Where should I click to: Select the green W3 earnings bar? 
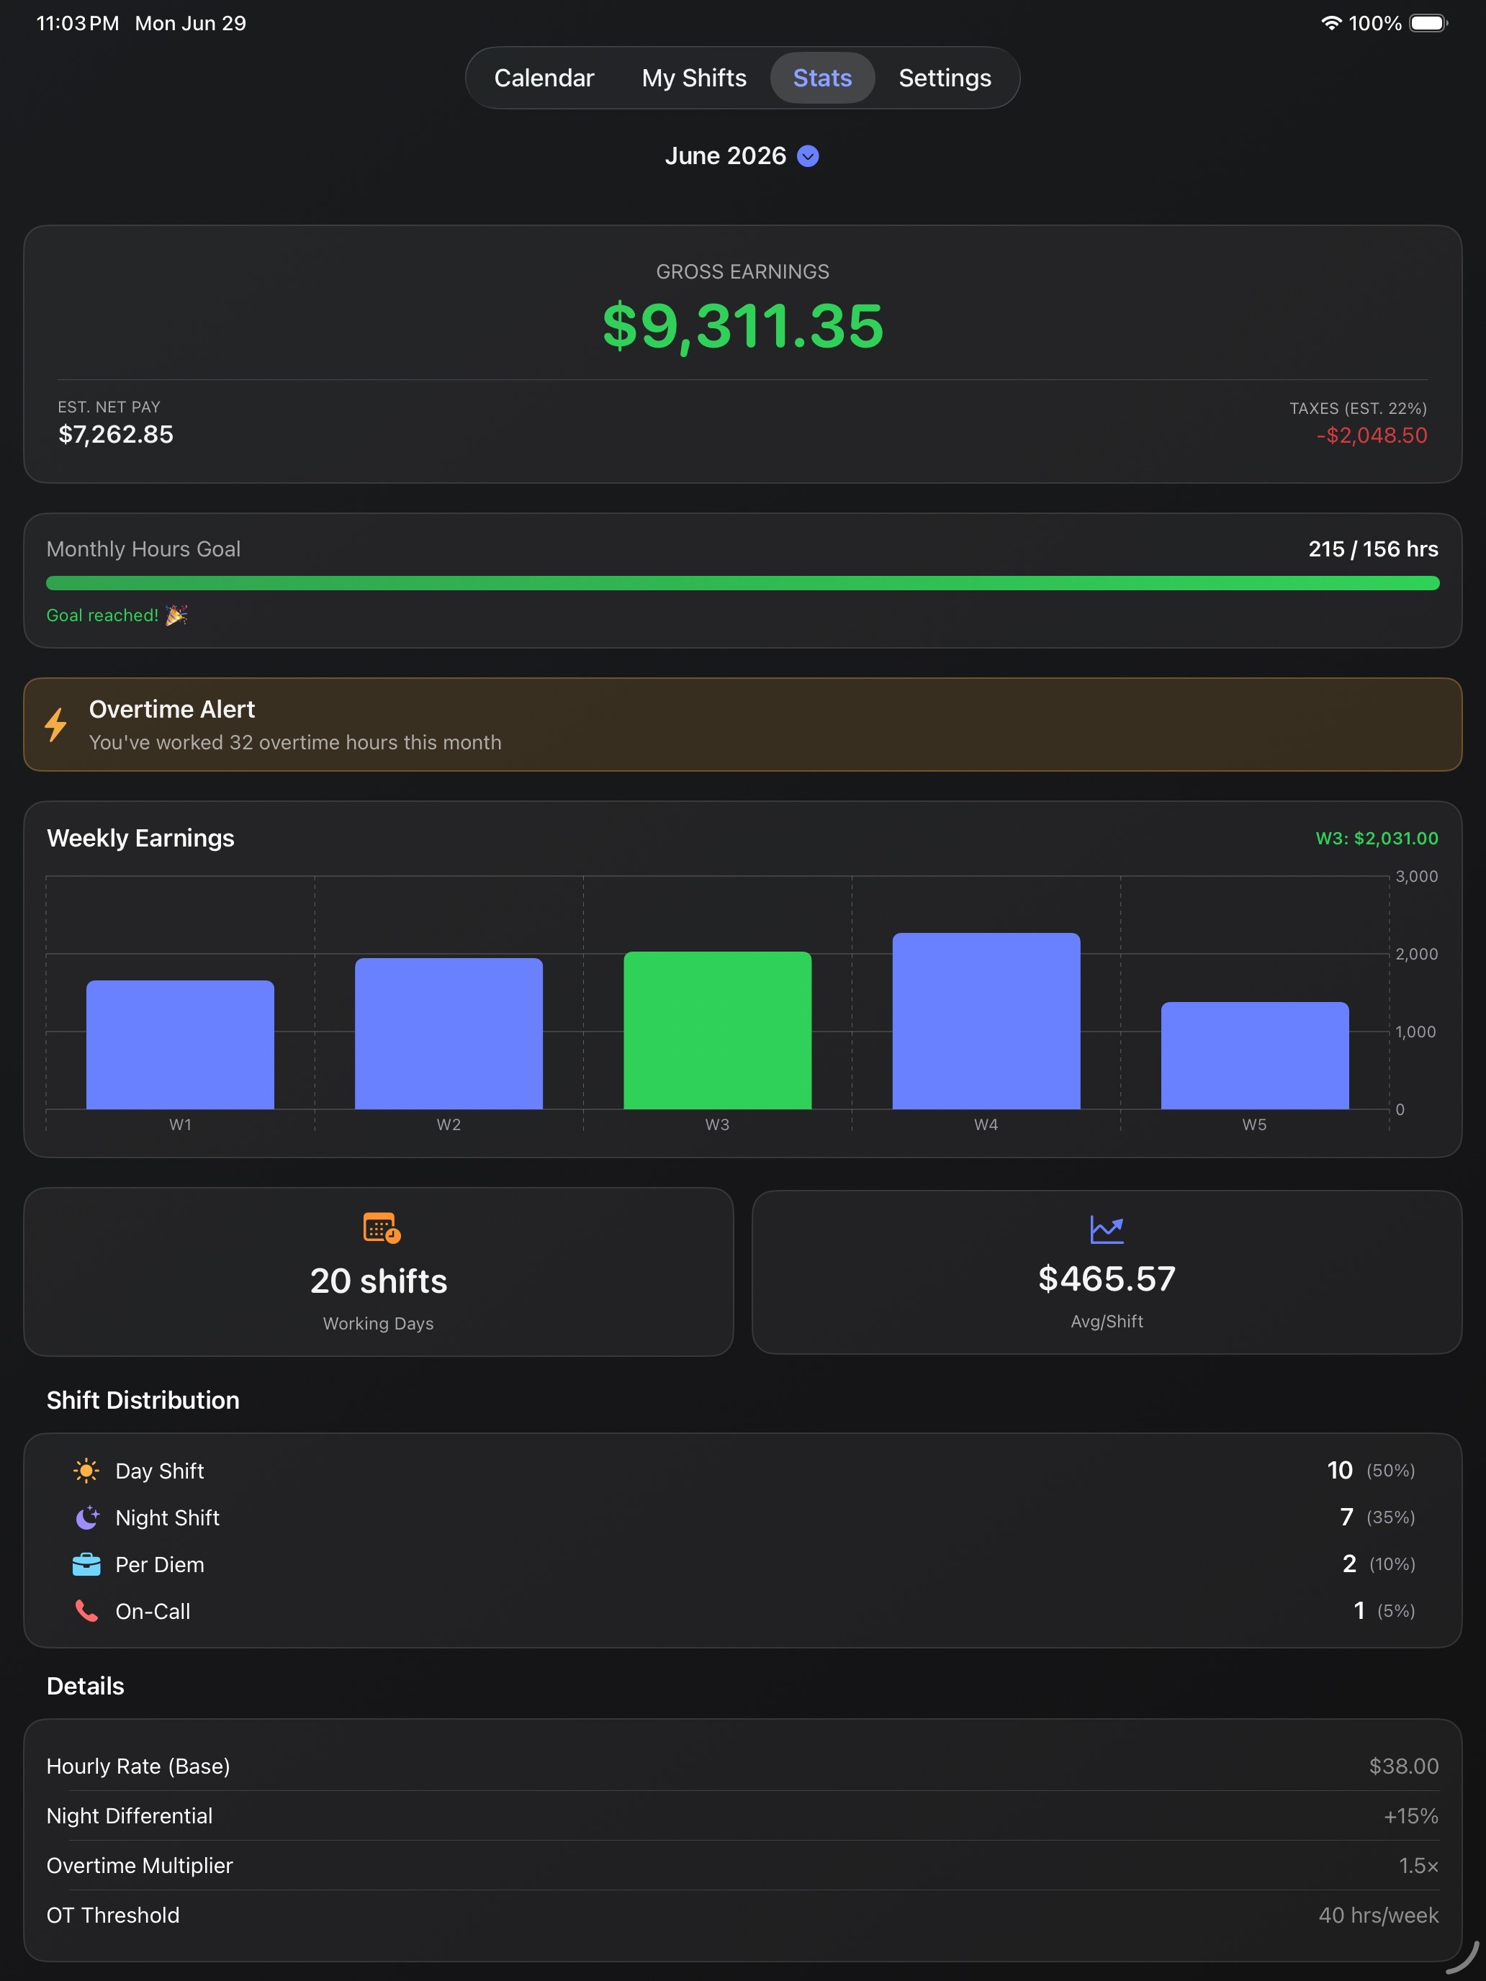(718, 1030)
